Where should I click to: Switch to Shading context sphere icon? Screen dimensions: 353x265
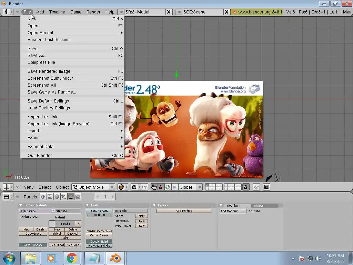(x=57, y=197)
